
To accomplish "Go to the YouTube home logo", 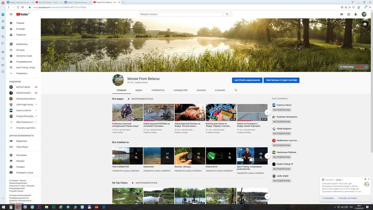I will tap(23, 14).
